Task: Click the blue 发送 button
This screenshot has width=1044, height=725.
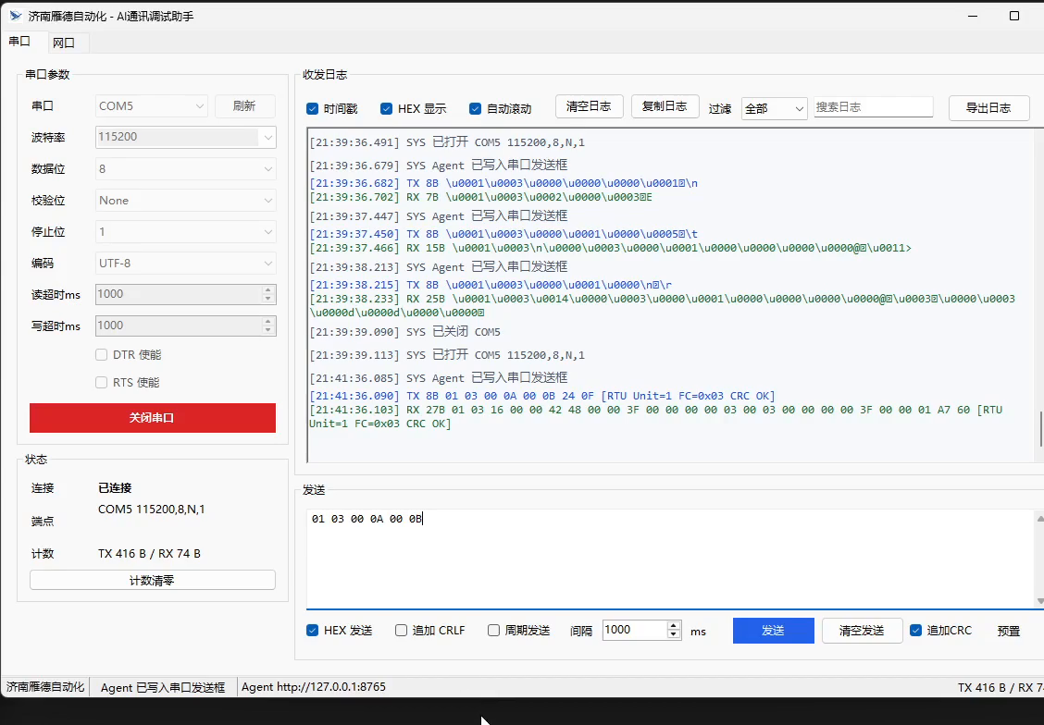Action: (x=773, y=631)
